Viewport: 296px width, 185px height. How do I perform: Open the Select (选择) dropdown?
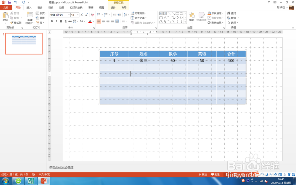click(233, 23)
